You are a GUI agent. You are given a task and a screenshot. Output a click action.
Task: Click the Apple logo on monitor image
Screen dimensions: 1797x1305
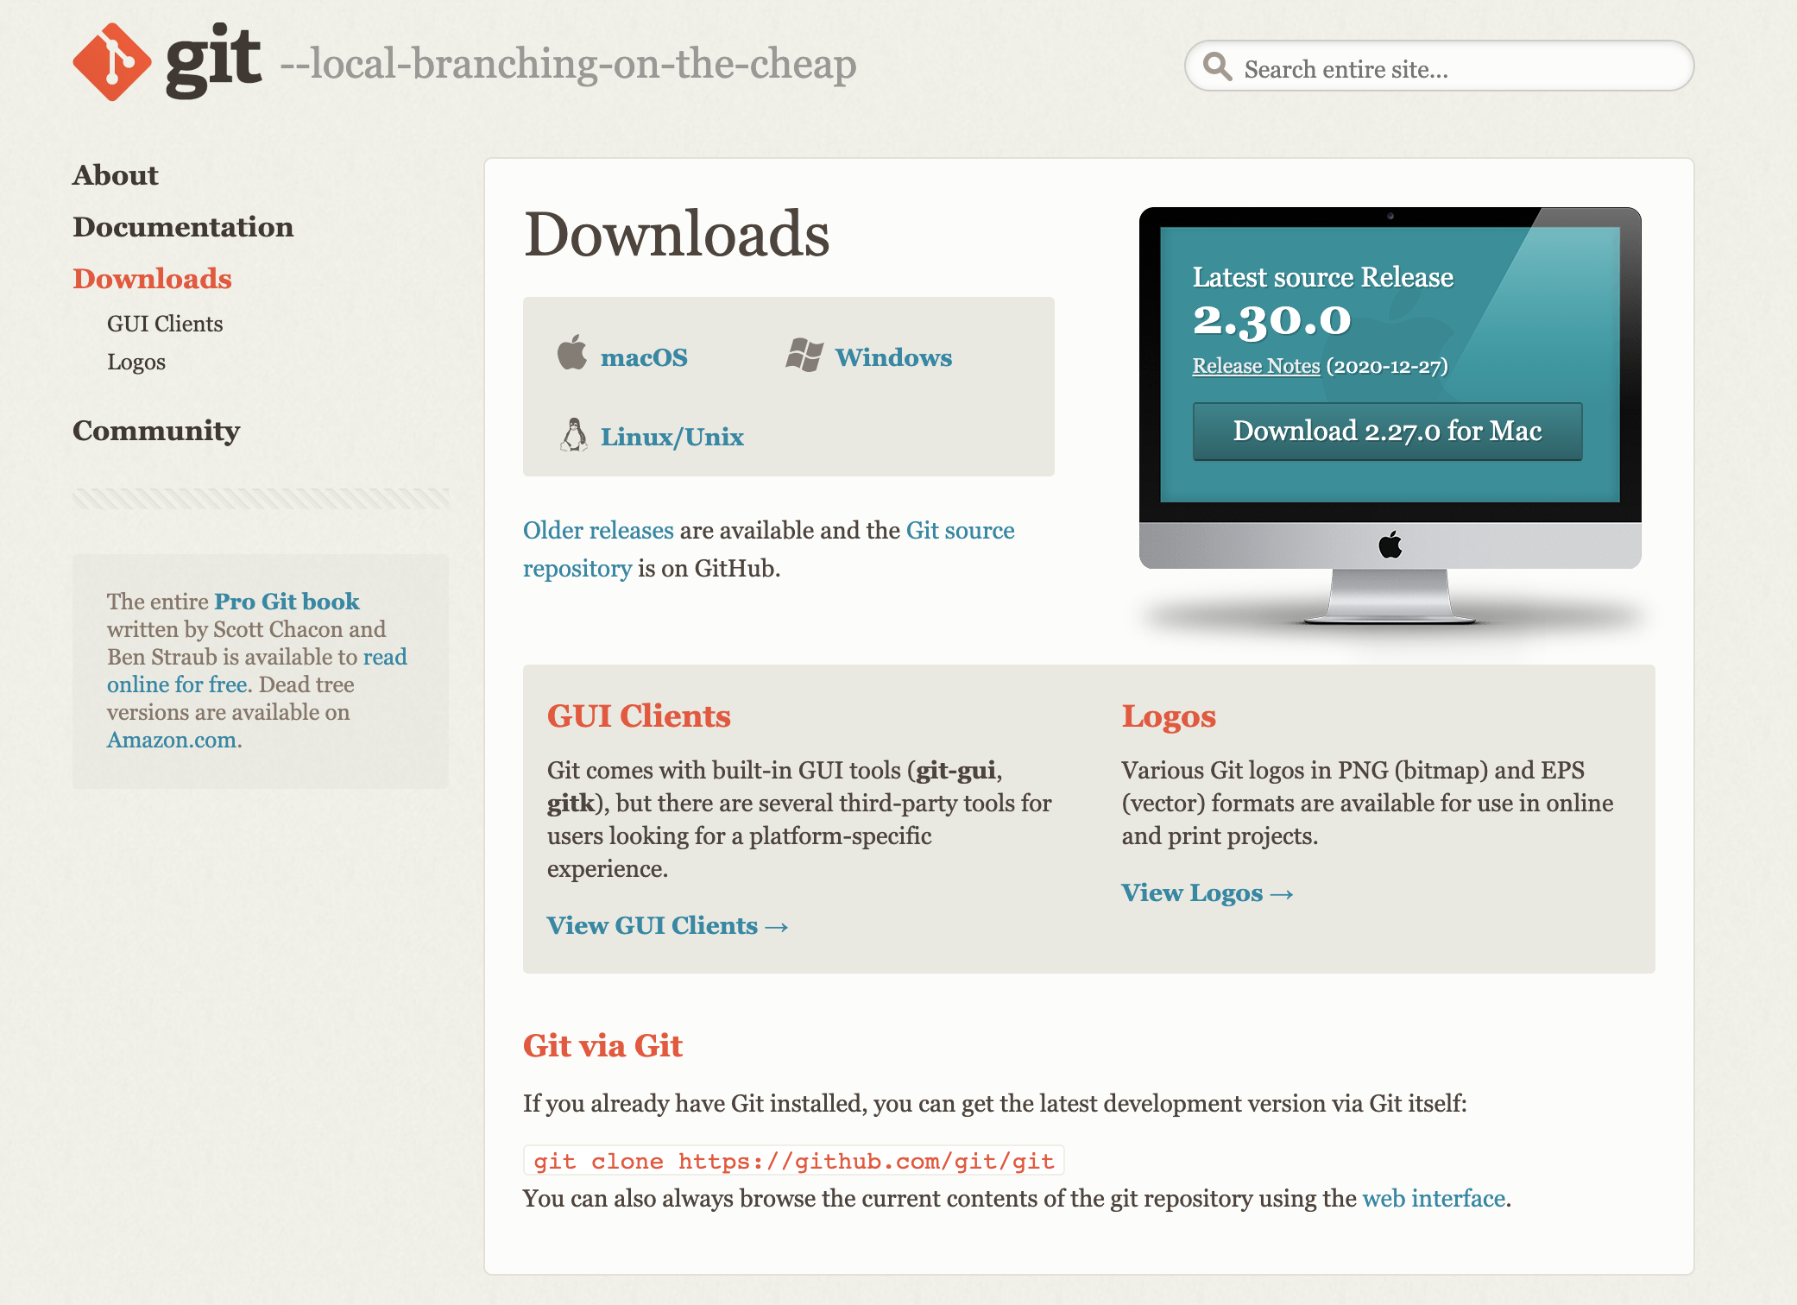pos(1390,545)
